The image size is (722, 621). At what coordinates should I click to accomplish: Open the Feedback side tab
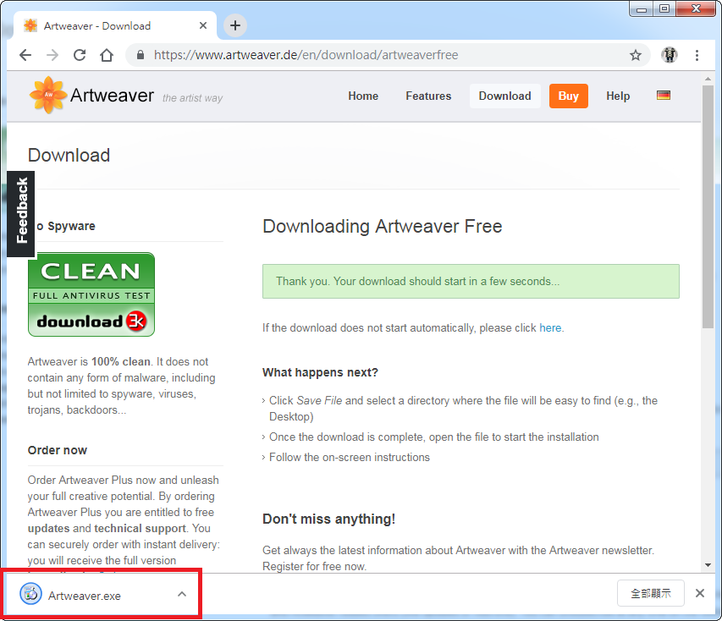[20, 214]
